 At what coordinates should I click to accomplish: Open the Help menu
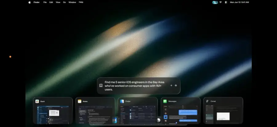(81, 2)
